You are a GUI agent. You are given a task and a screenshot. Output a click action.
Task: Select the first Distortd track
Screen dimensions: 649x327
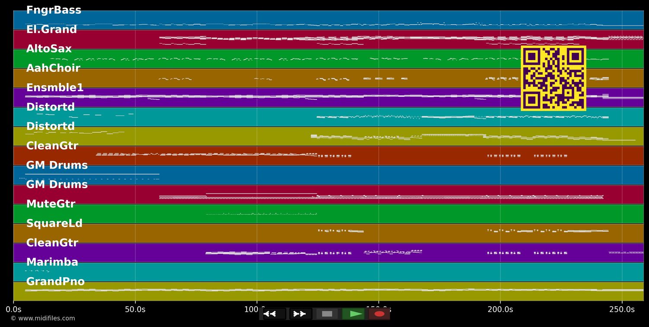click(x=50, y=107)
